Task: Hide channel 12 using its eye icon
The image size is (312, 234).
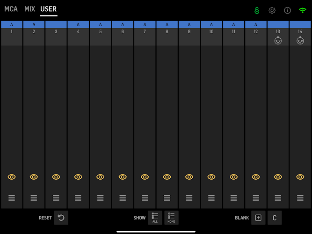Action: (x=256, y=177)
